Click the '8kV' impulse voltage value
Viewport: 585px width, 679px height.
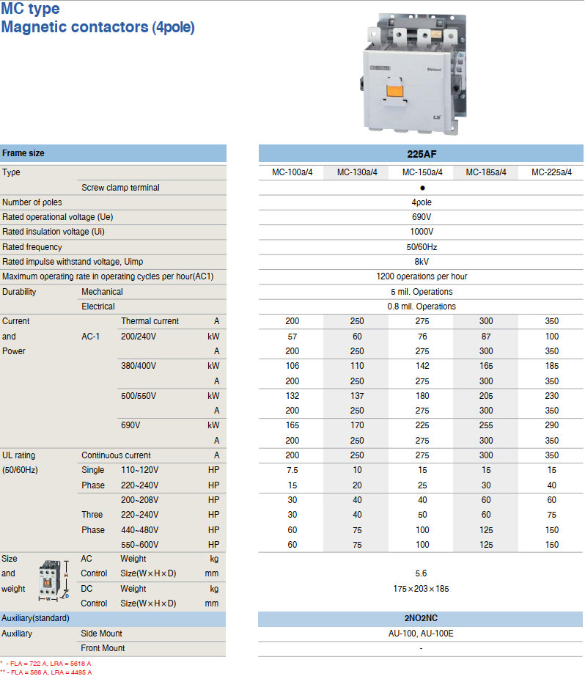point(422,262)
